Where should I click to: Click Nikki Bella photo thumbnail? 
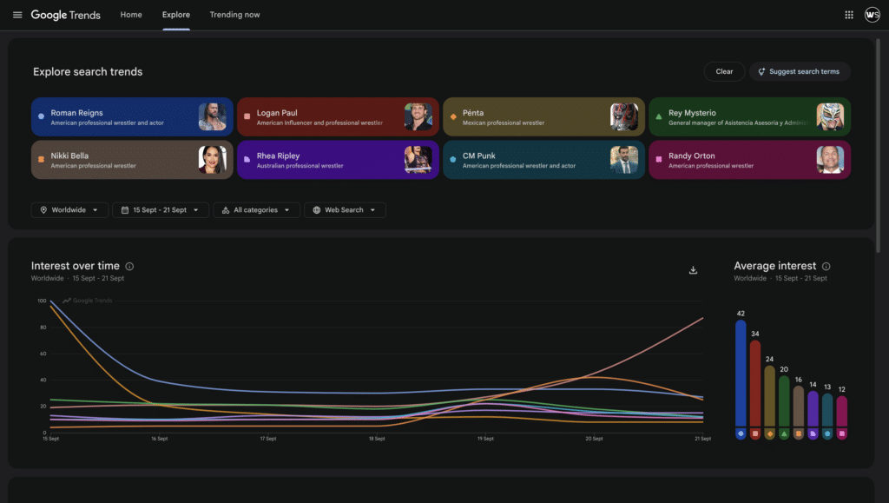(213, 160)
